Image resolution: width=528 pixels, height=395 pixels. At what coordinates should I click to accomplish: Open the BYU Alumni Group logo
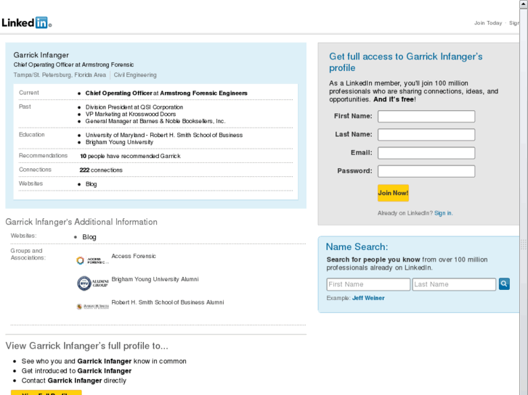(x=93, y=283)
